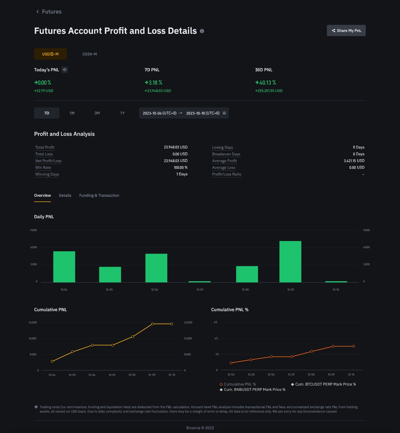
Task: Select the 1M time range
Action: (x=72, y=113)
